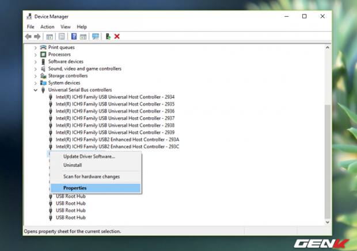Open the View menu
The width and height of the screenshot is (357, 251).
pyautogui.click(x=66, y=26)
